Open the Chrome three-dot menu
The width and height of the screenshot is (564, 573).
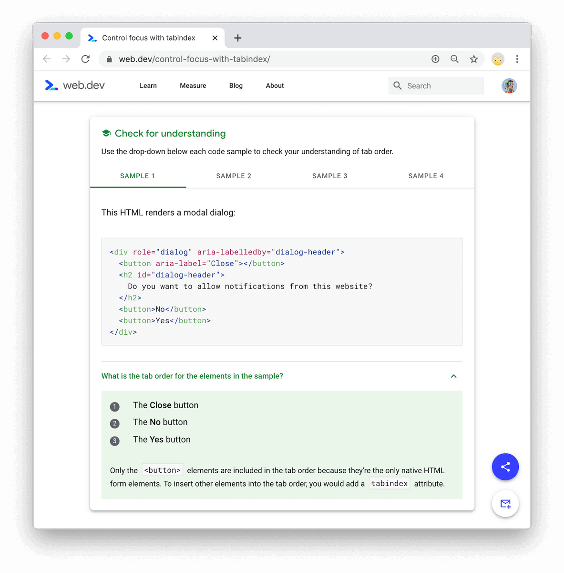coord(517,59)
